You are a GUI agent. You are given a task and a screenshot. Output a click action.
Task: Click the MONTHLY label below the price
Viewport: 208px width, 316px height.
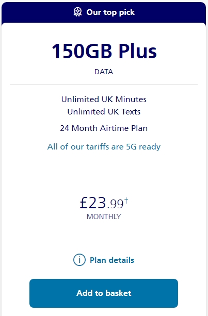pos(104,217)
